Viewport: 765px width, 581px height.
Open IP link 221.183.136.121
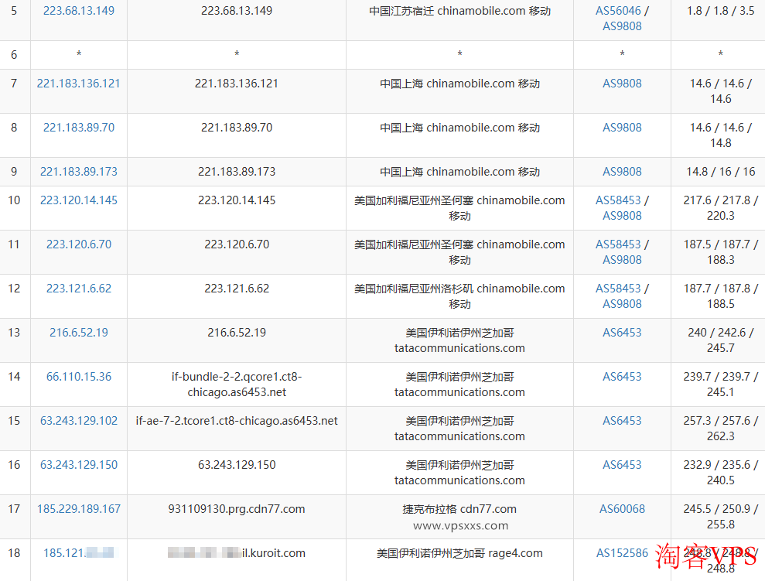click(x=79, y=84)
